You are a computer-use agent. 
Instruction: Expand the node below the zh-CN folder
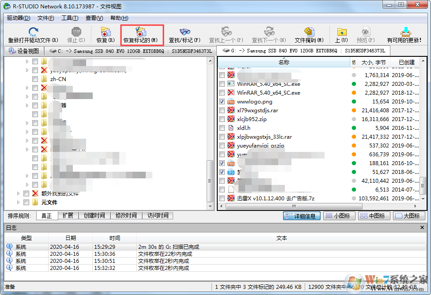click(x=27, y=87)
